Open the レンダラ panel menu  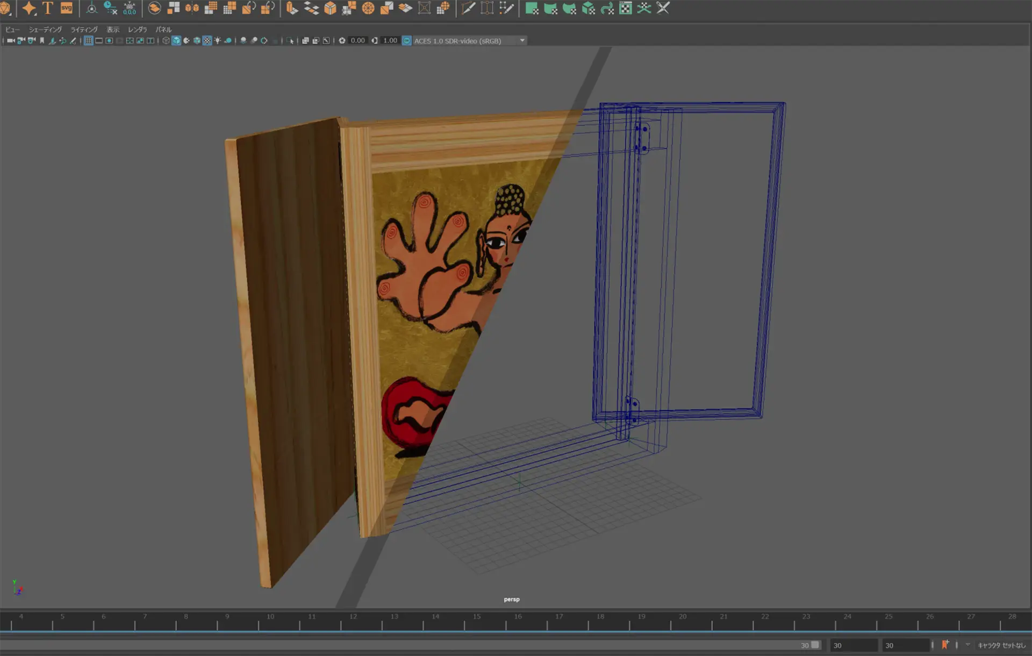click(137, 30)
